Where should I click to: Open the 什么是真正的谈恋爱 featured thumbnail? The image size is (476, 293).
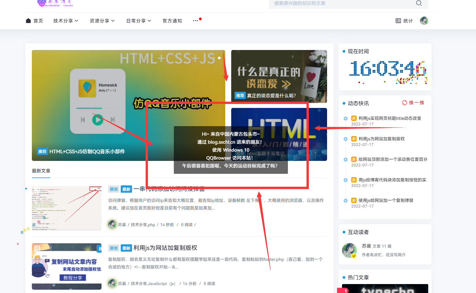point(279,76)
